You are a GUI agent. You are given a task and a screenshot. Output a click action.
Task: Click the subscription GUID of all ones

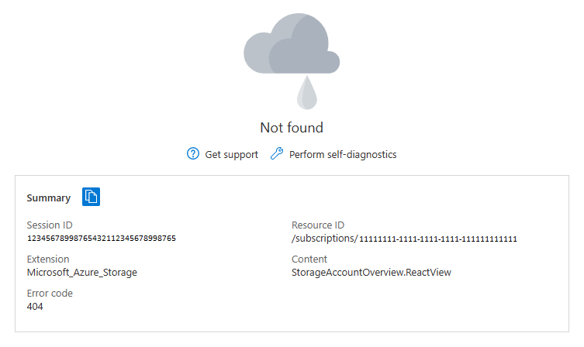(438, 239)
